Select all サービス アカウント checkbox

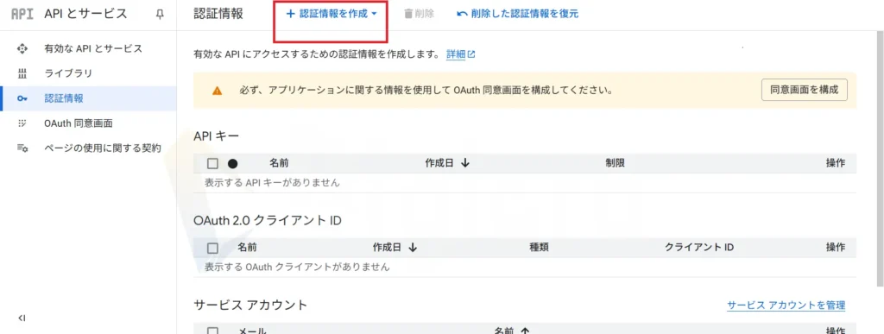pos(212,331)
